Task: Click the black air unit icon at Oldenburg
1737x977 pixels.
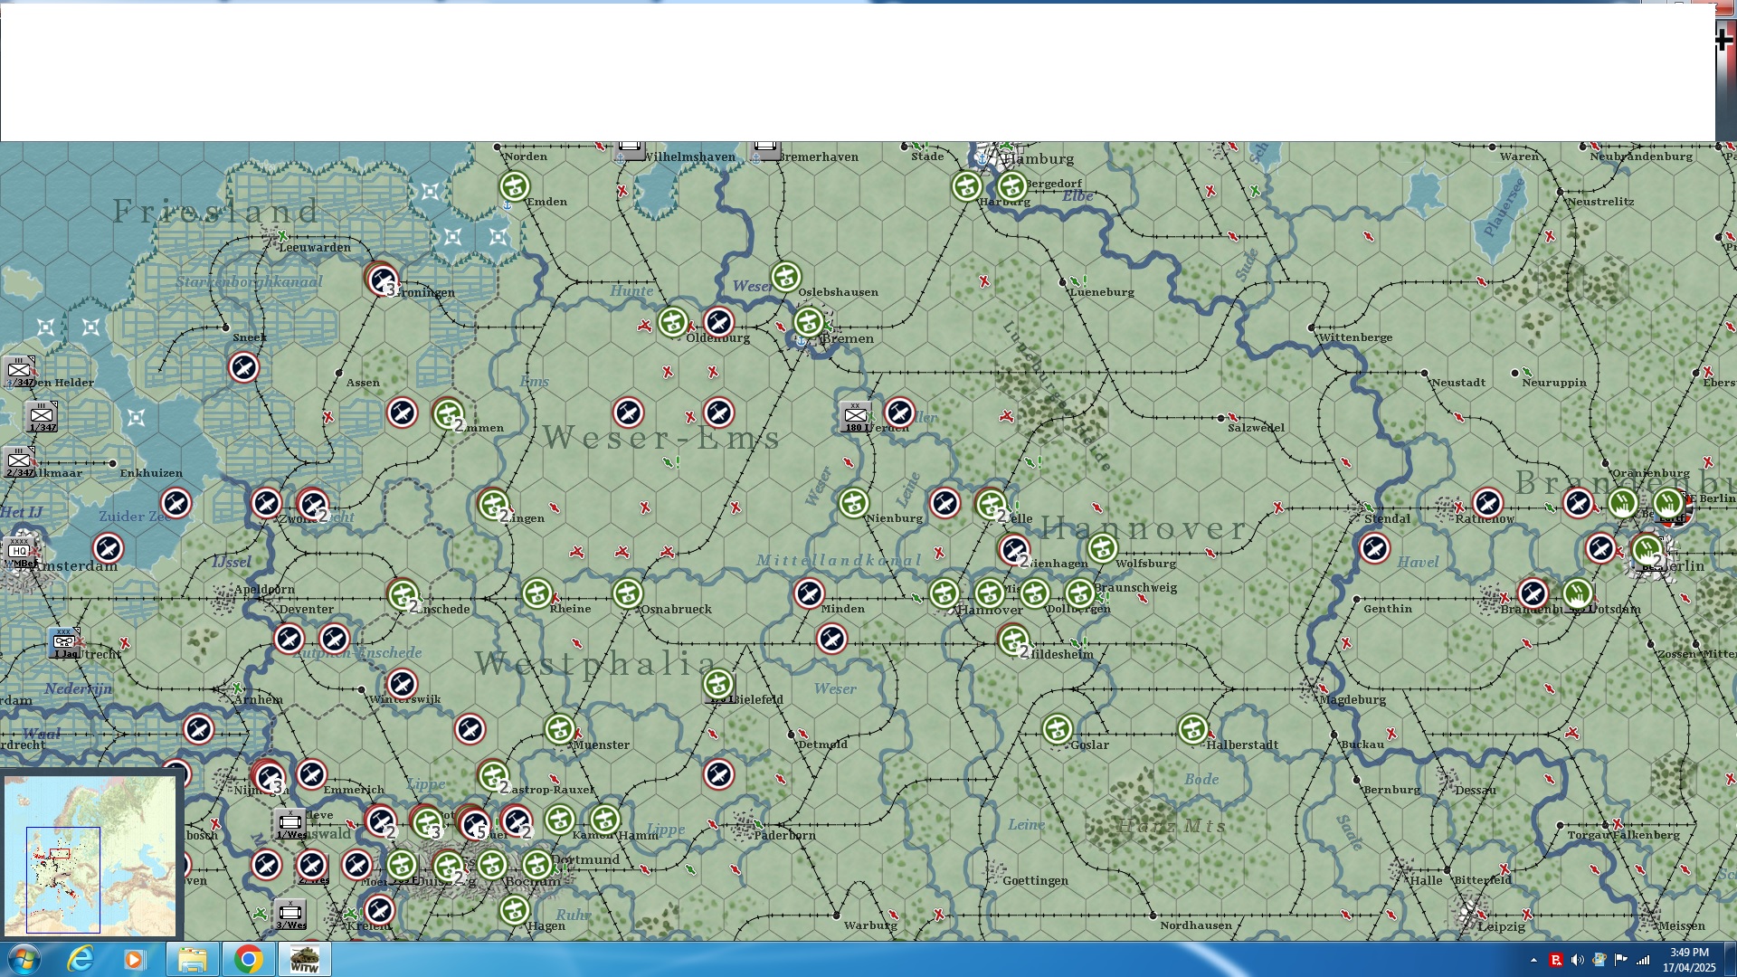Action: [718, 322]
